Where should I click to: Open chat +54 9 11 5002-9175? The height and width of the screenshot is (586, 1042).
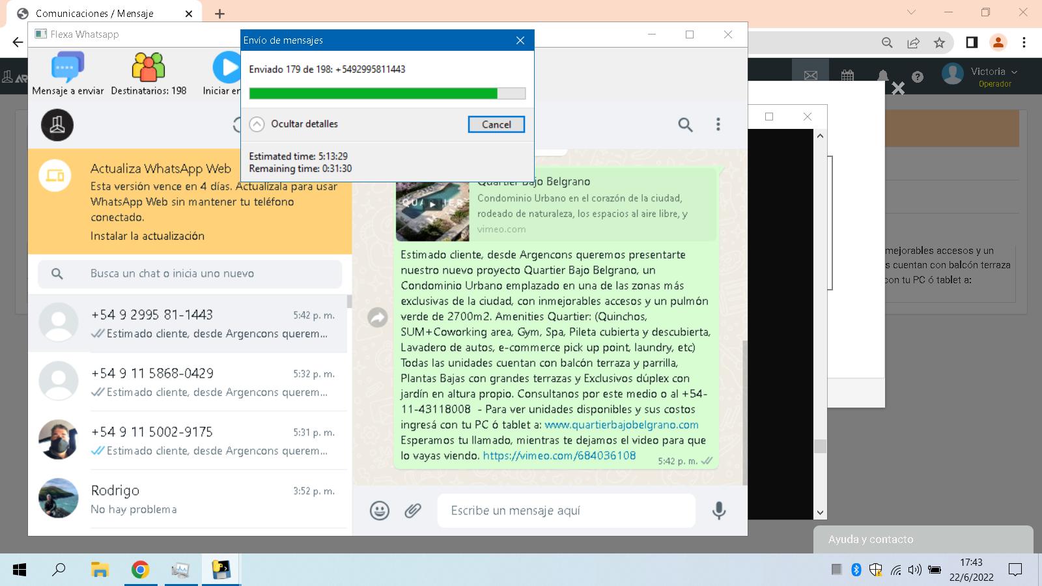pyautogui.click(x=188, y=441)
